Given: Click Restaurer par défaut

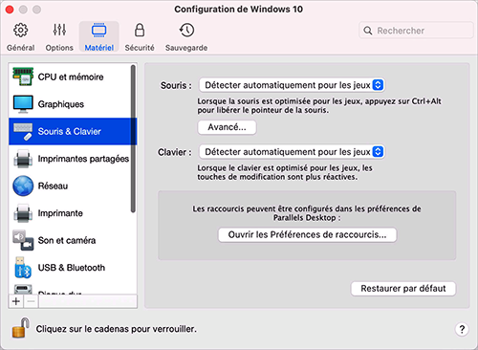Looking at the screenshot, I should pos(403,289).
